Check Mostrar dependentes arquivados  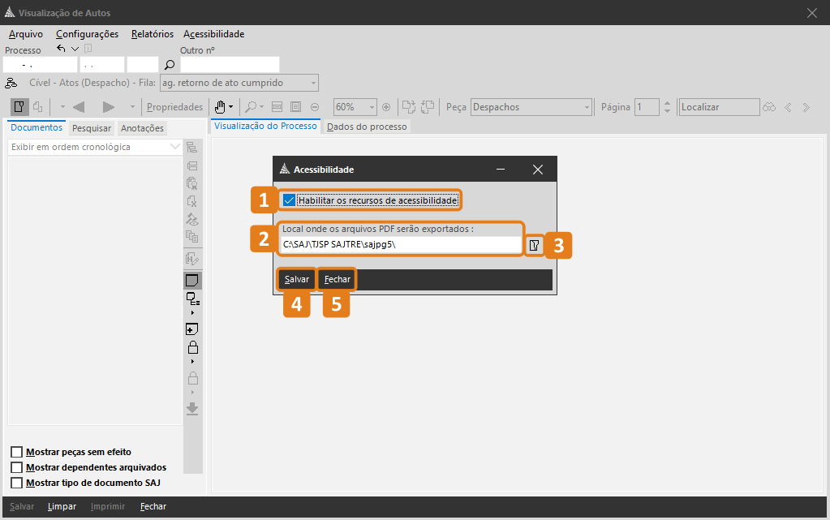[x=17, y=467]
